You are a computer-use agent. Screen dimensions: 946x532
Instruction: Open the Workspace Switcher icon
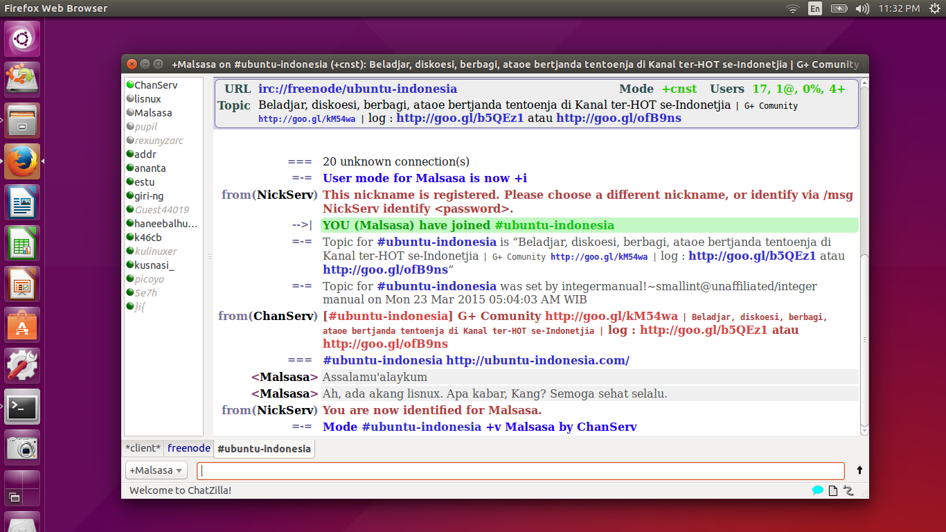[x=23, y=488]
